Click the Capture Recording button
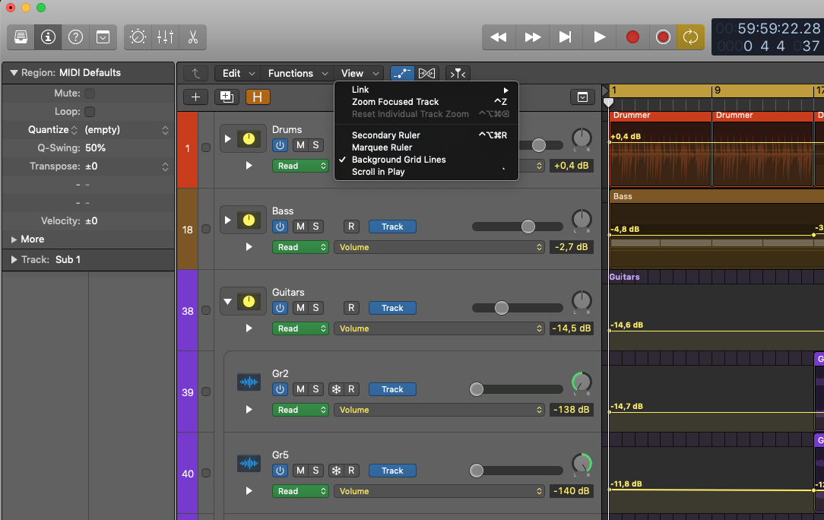824x520 pixels. click(663, 36)
